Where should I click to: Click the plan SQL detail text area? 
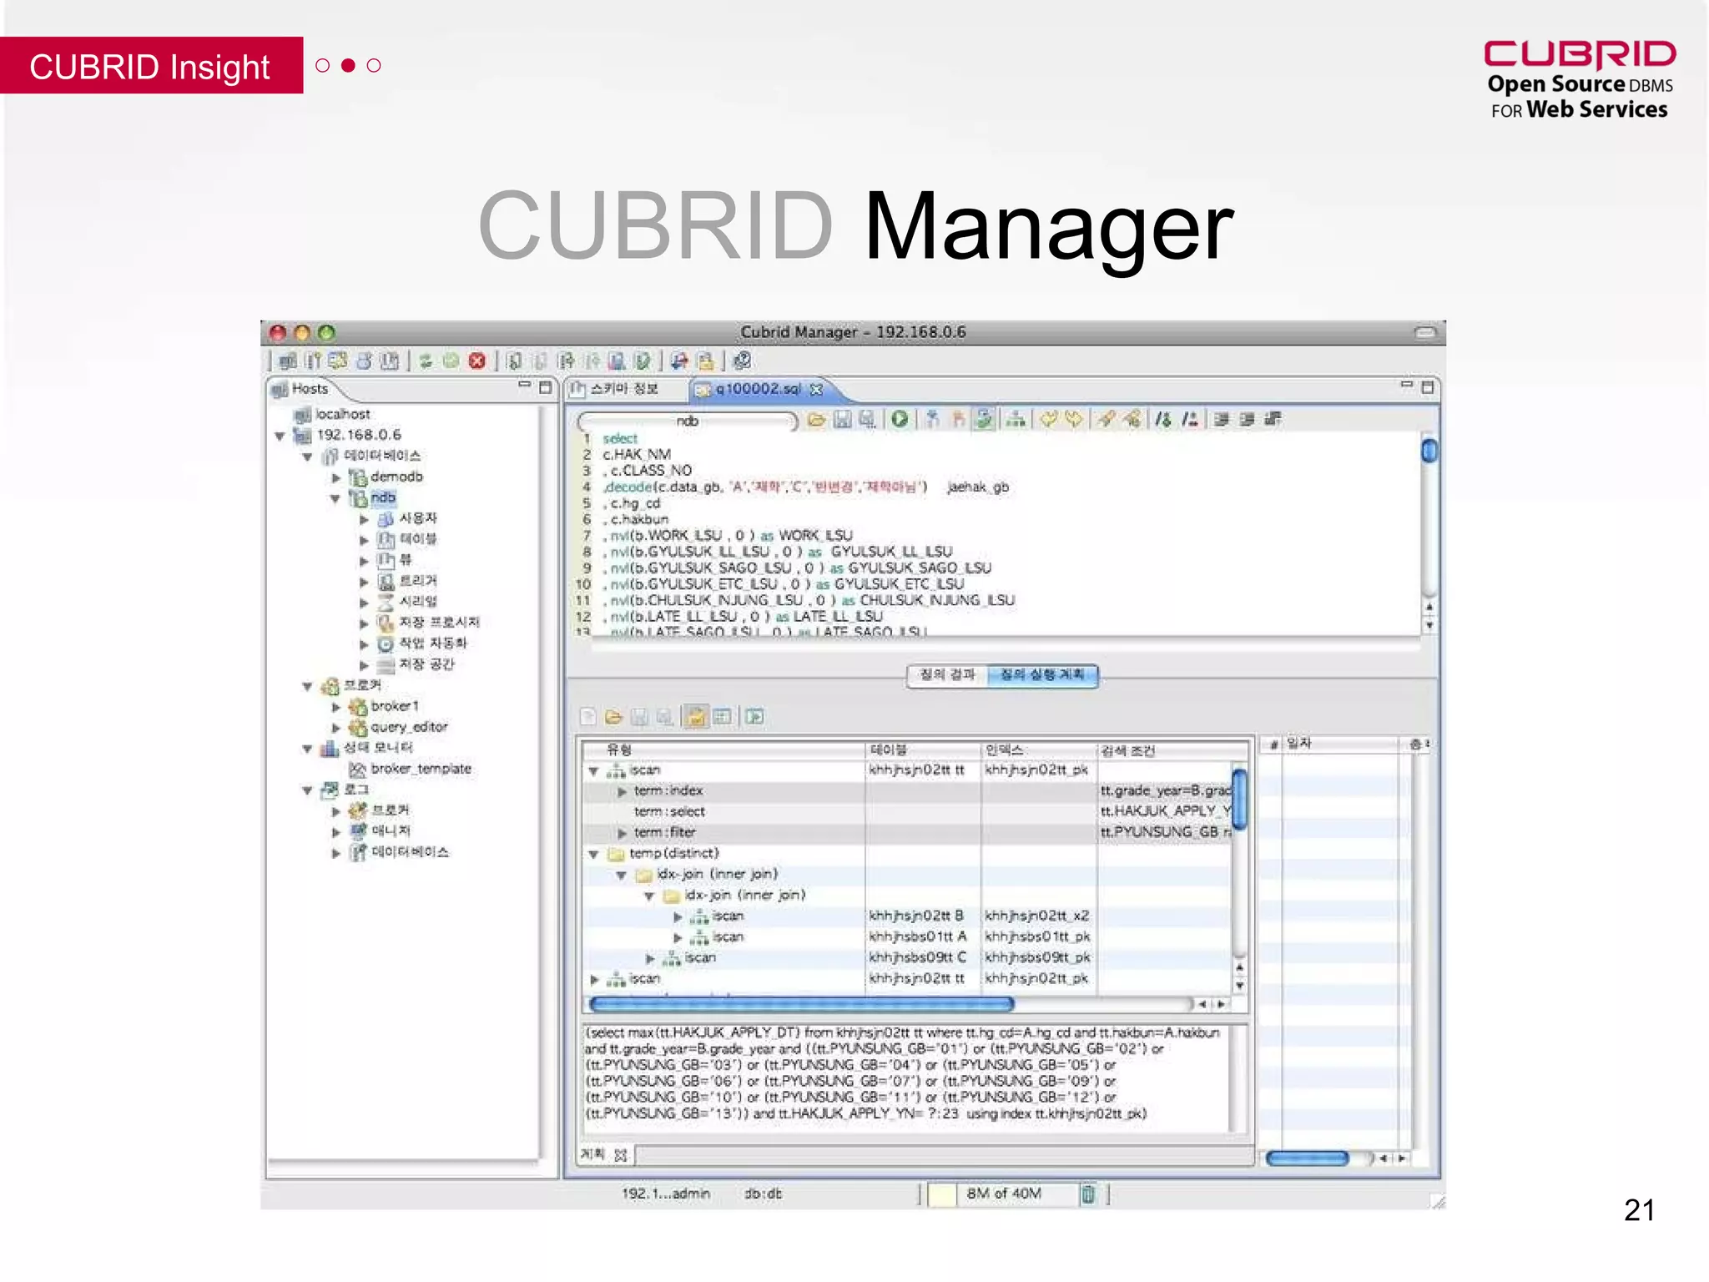click(907, 1078)
